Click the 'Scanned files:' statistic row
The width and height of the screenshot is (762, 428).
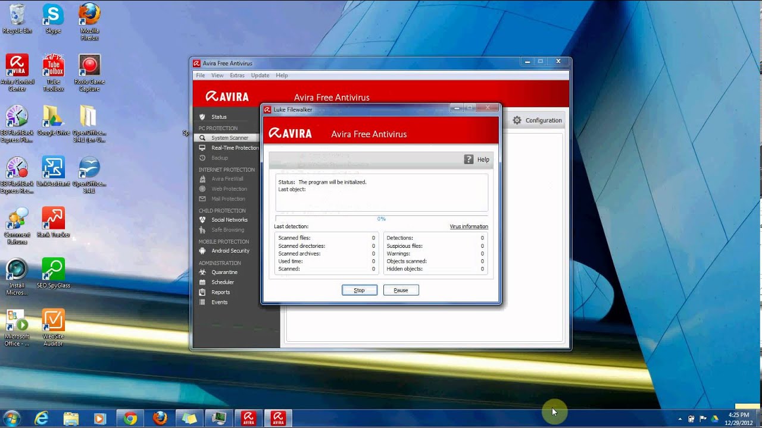[x=326, y=238]
